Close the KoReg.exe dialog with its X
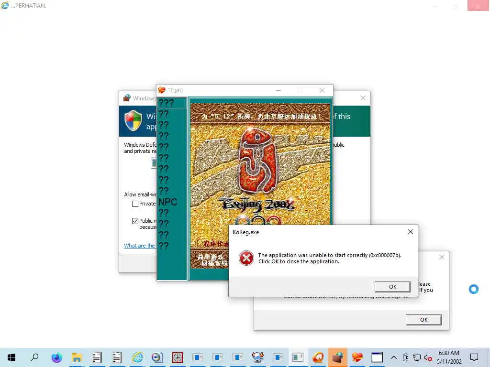490x367 pixels. pyautogui.click(x=410, y=232)
